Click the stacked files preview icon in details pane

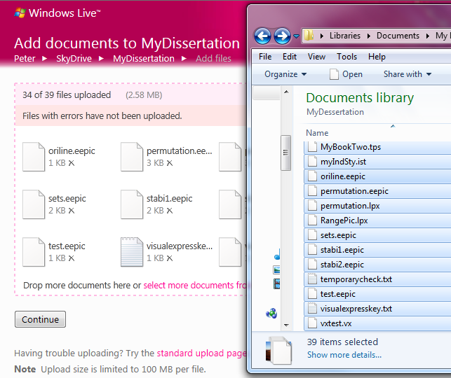click(278, 351)
